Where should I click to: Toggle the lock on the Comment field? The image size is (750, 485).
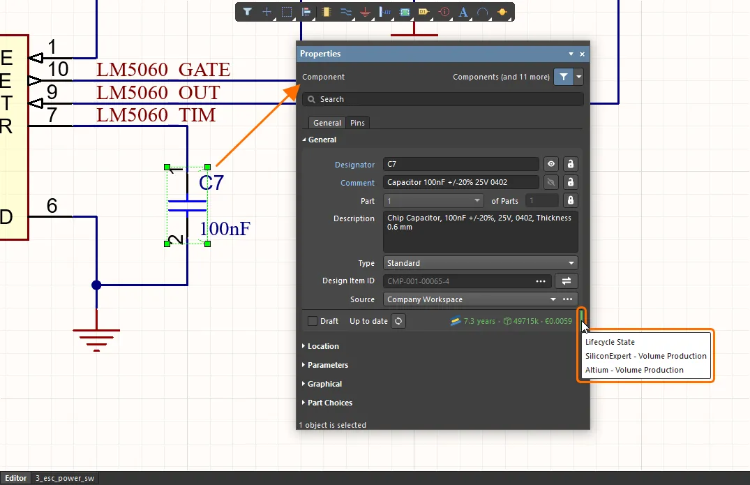571,183
